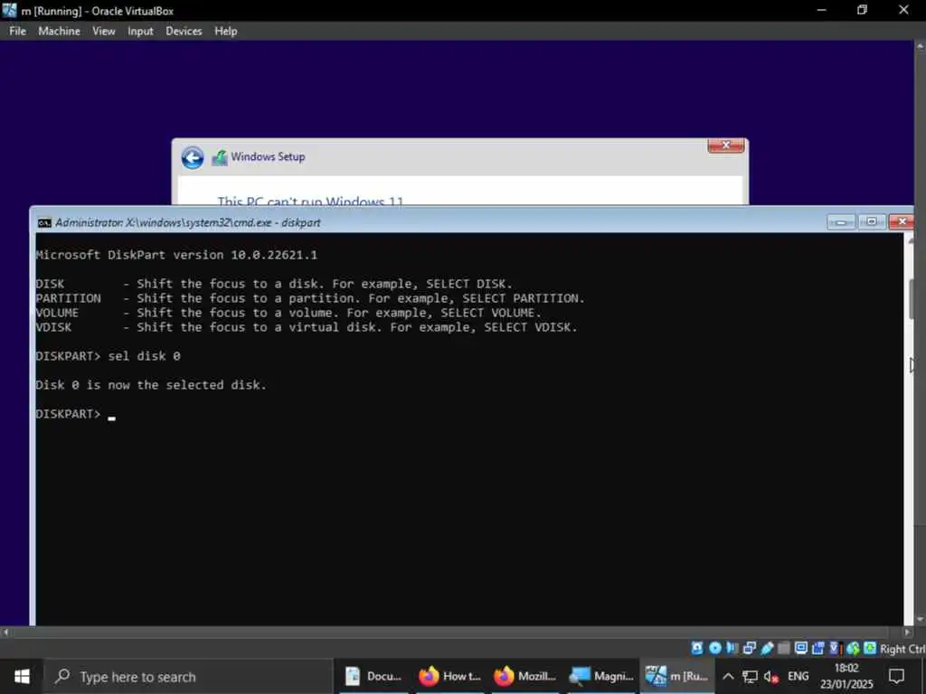Viewport: 926px width, 694px height.
Task: Click the audio status icon in VirtualBox
Action: pyautogui.click(x=732, y=648)
